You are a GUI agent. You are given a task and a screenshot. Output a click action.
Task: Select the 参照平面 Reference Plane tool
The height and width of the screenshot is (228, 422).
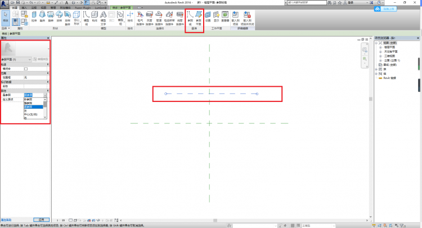[x=199, y=19]
